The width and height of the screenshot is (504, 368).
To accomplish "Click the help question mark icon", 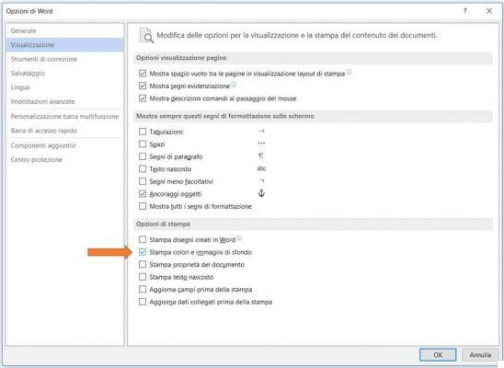I will click(464, 11).
